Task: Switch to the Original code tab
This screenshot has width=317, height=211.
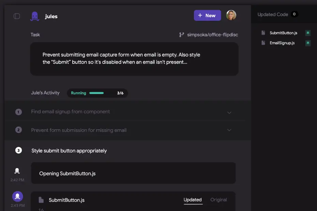Action: 218,200
